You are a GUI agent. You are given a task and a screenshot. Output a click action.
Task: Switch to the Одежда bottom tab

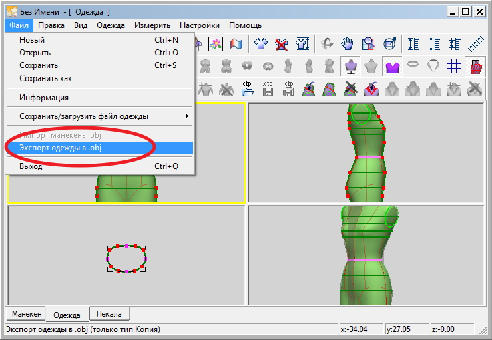tap(67, 315)
